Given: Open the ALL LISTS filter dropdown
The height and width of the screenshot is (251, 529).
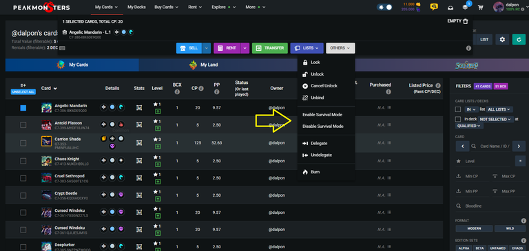Looking at the screenshot, I should (x=499, y=109).
